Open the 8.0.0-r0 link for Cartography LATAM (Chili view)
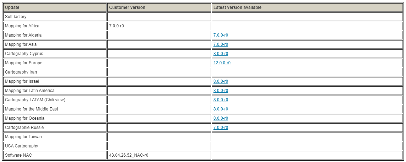 point(221,100)
